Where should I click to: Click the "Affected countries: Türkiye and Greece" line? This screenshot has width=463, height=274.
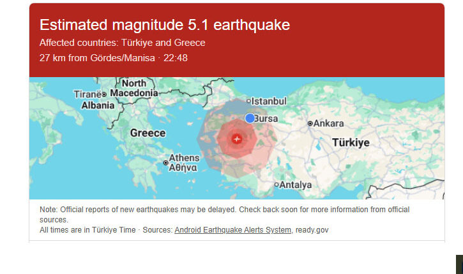coord(122,43)
